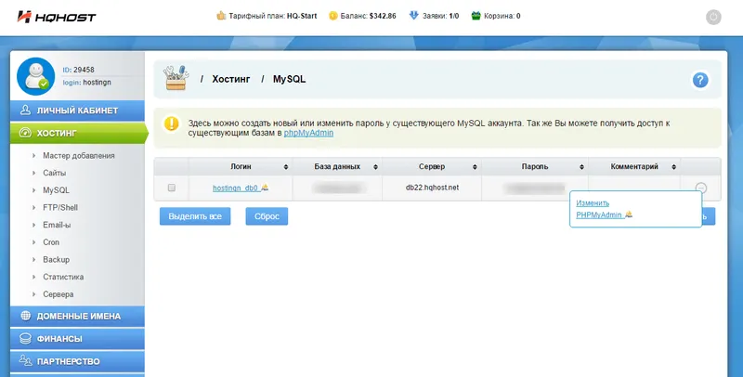The width and height of the screenshot is (743, 377).
Task: Click the thumbs-up tariff plan icon
Action: tap(221, 16)
